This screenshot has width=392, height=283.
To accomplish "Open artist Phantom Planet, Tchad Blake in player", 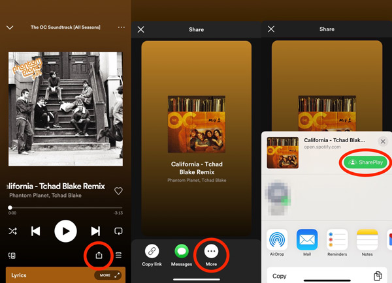I will coord(45,196).
